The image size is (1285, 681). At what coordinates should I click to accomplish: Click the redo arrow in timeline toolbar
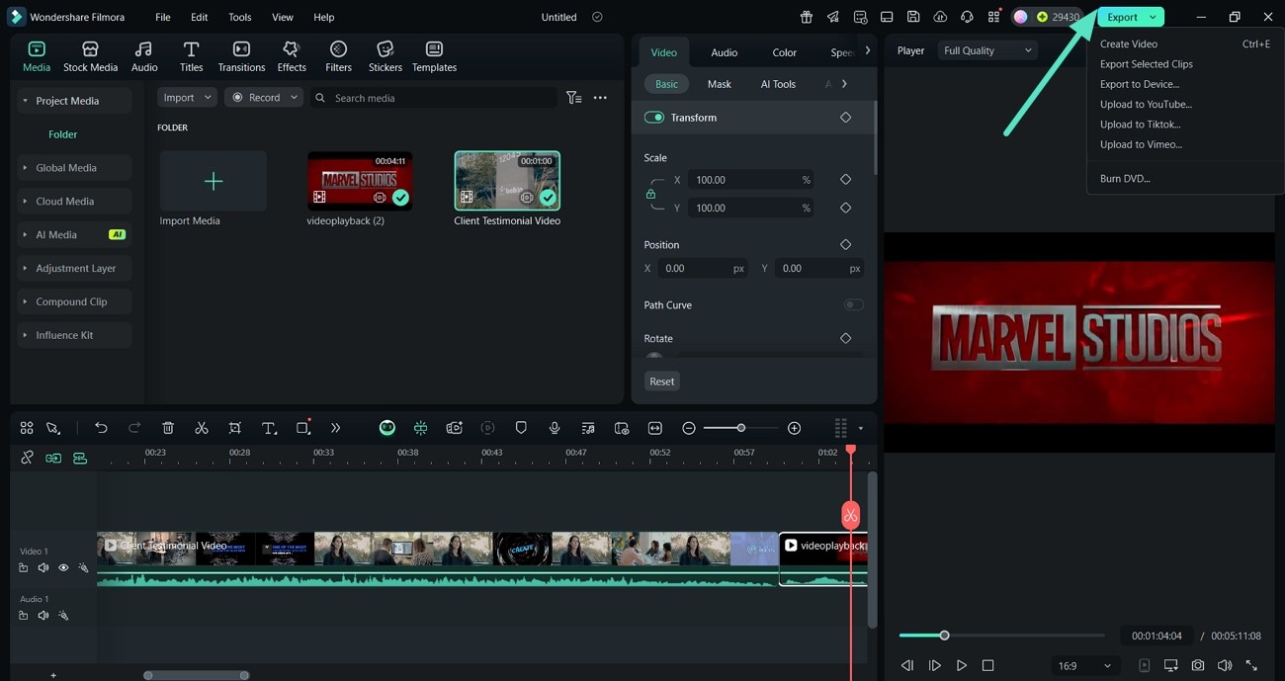134,428
